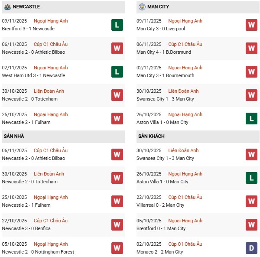Click the D badge for Monaco 2-2 Man City
The image size is (260, 257).
(251, 248)
